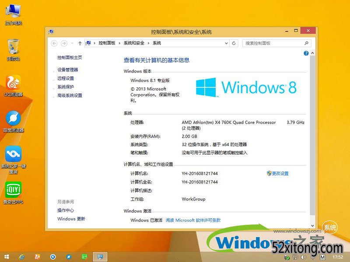The height and width of the screenshot is (262, 350).
Task: Expand the chevron after 系统和安全 breadcrumb
Action: [148, 43]
